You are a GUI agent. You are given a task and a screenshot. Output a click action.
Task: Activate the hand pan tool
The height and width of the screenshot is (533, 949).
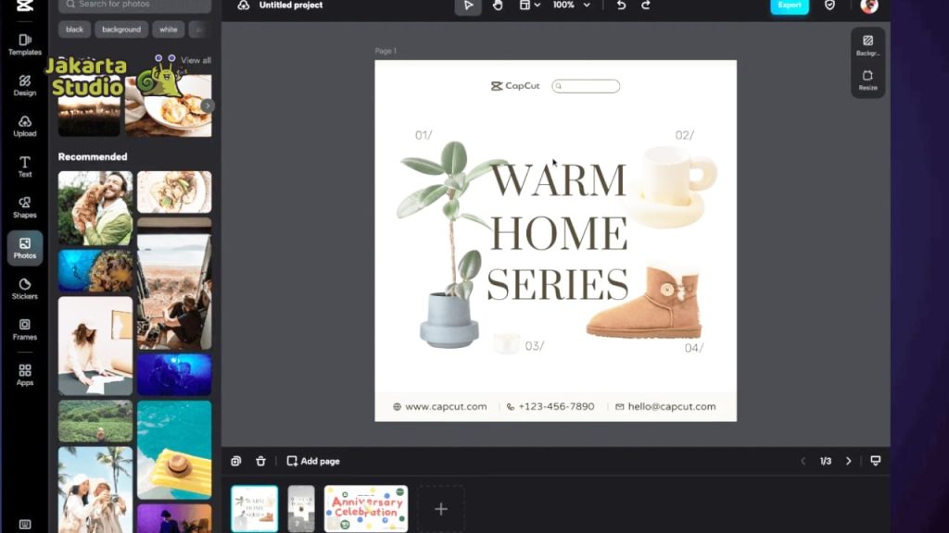[x=498, y=6]
